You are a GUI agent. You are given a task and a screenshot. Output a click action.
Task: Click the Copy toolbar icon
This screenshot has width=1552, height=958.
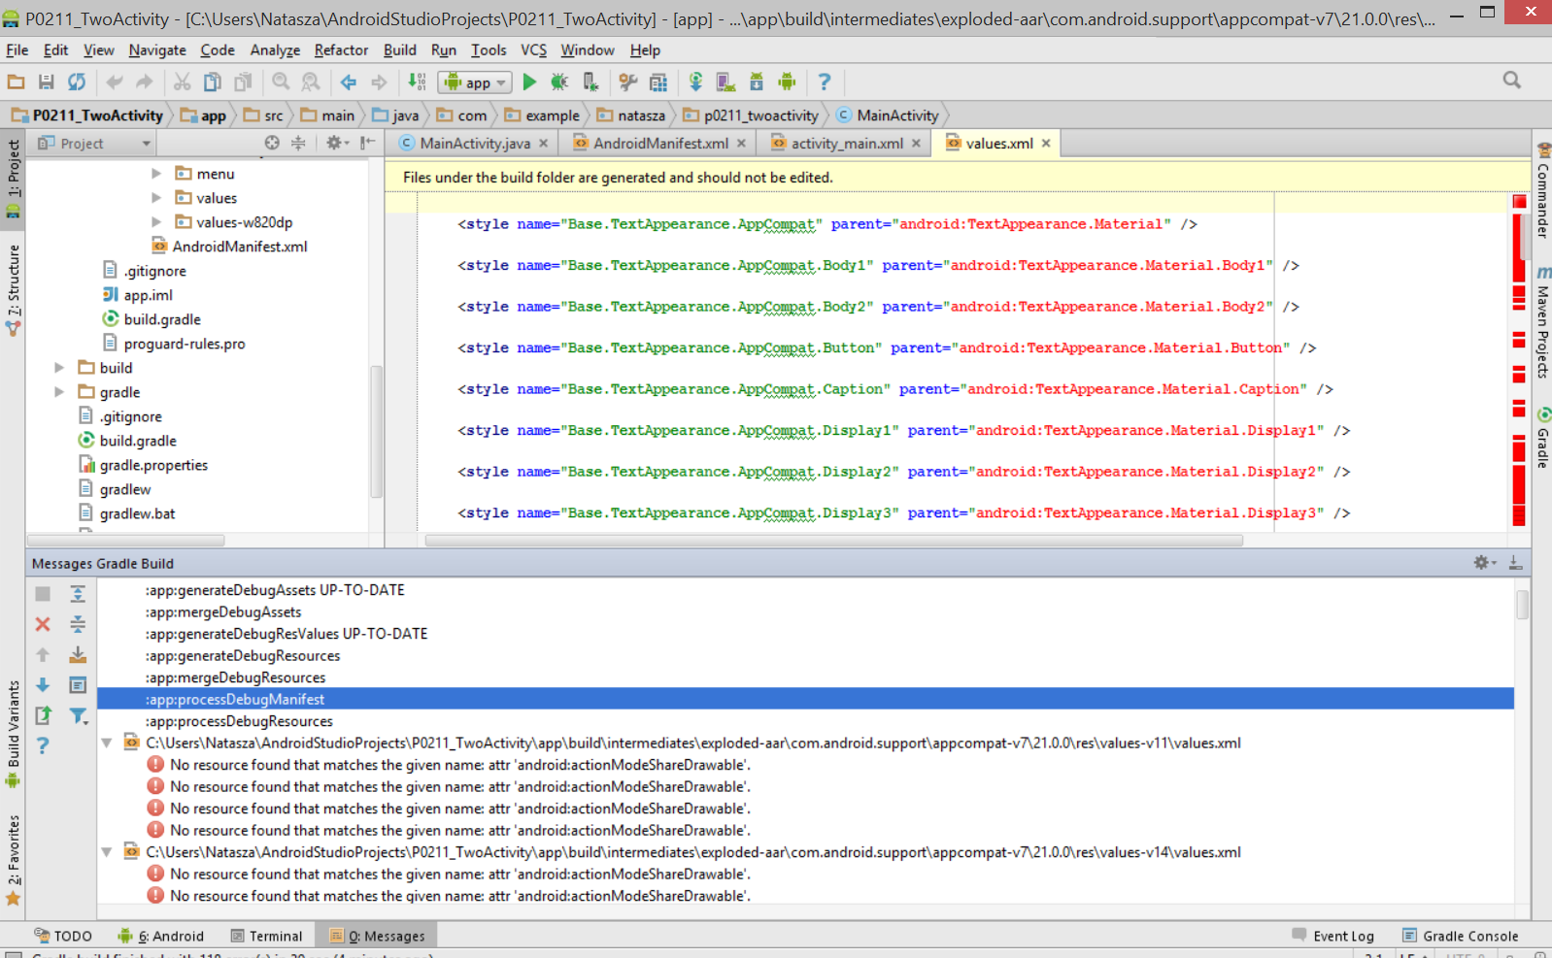click(x=213, y=83)
